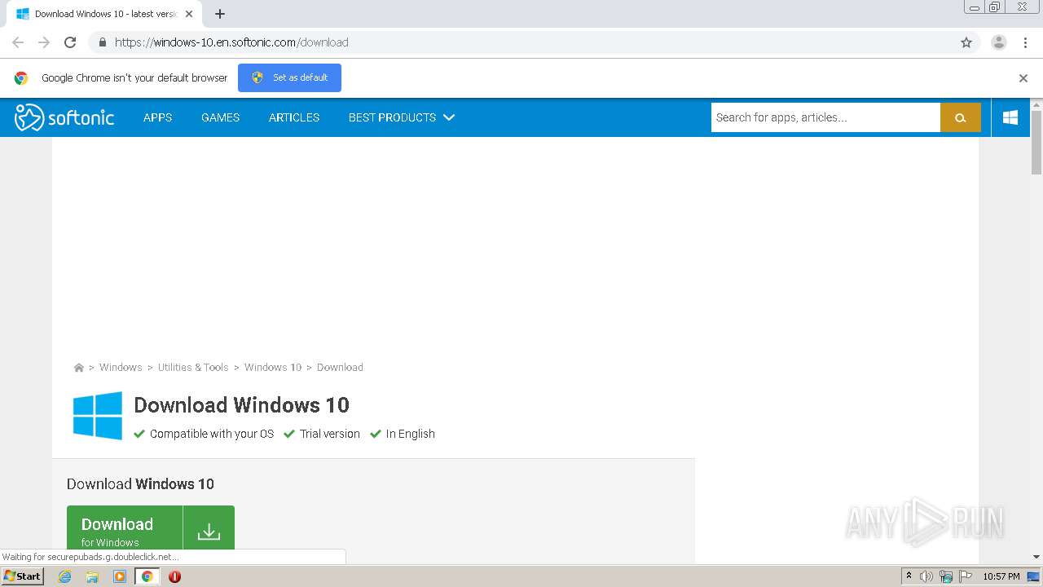The height and width of the screenshot is (587, 1043).
Task: Open the Chrome three-dot menu
Action: pyautogui.click(x=1025, y=42)
